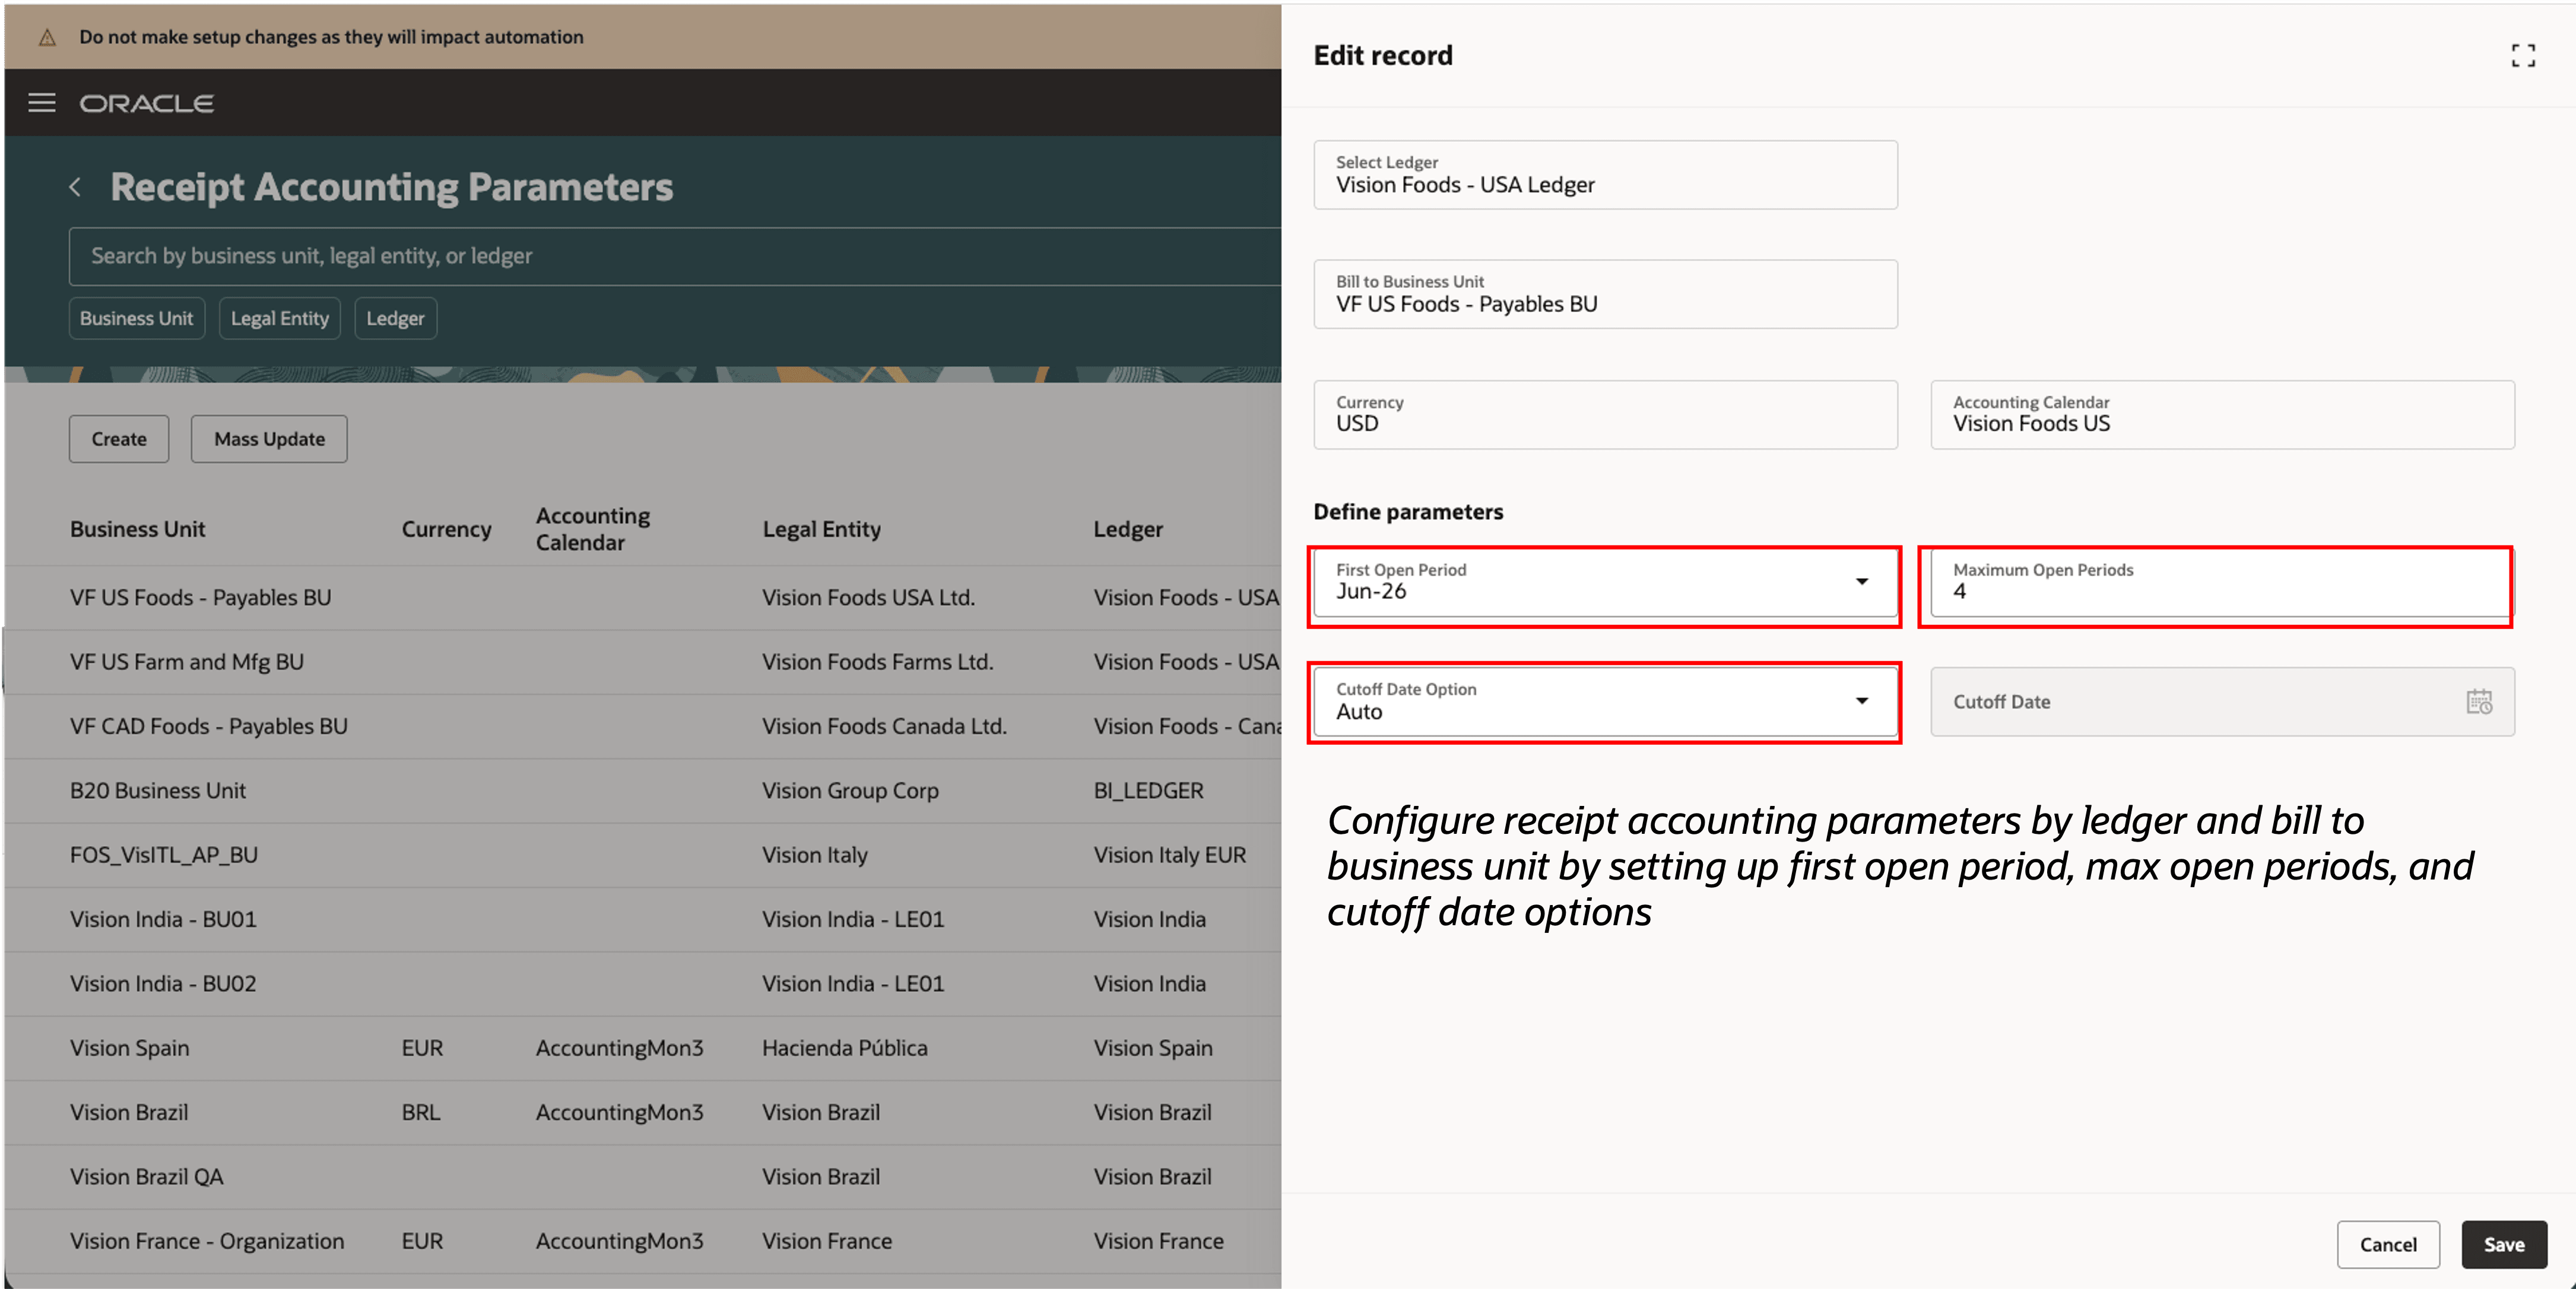
Task: Click Vision Foods Canada Ltd. legal entity cell
Action: coord(884,726)
